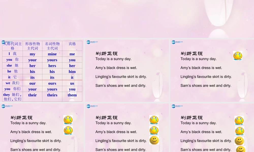Click 'Lingling's favourite skirt is dirty.' in two-emoji slide

[36, 141]
